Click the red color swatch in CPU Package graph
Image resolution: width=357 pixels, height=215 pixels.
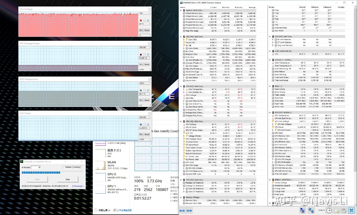click(141, 21)
